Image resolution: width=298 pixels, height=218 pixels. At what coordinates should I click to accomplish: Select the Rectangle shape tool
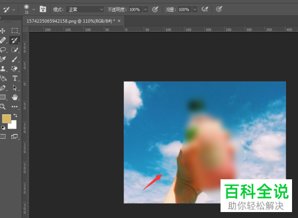pos(3,97)
